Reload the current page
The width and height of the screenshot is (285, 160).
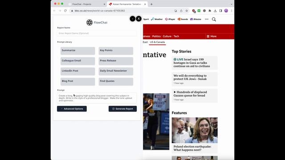click(65, 11)
